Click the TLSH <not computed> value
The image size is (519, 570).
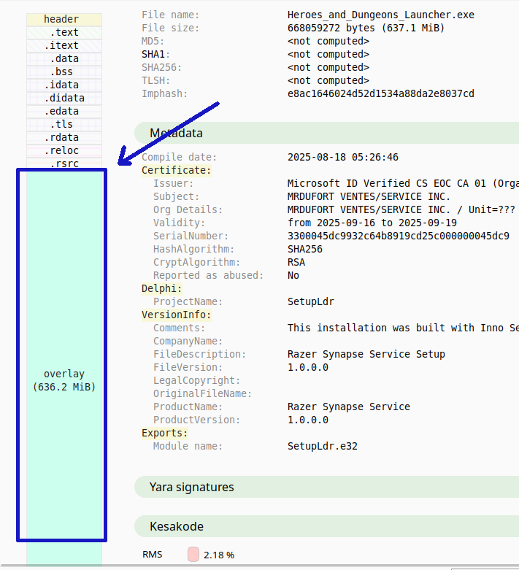pos(328,80)
